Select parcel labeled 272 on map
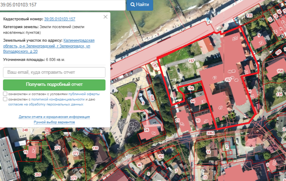Viewport: 286px width, 181px height. click(75, 153)
